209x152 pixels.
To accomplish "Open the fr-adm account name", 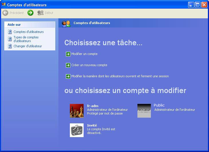I will point(93,106).
